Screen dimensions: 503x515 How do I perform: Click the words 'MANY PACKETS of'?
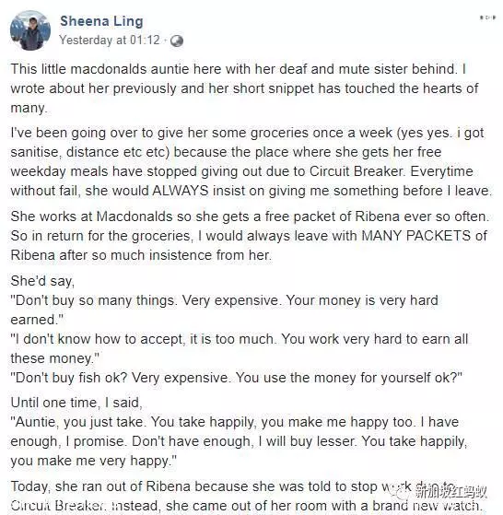(424, 236)
